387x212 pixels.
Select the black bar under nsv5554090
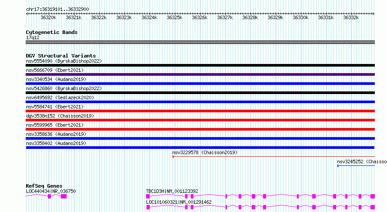200,65
